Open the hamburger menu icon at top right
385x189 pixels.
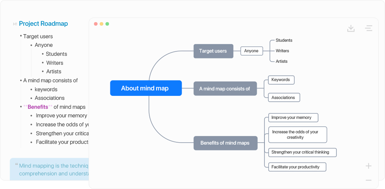point(369,28)
